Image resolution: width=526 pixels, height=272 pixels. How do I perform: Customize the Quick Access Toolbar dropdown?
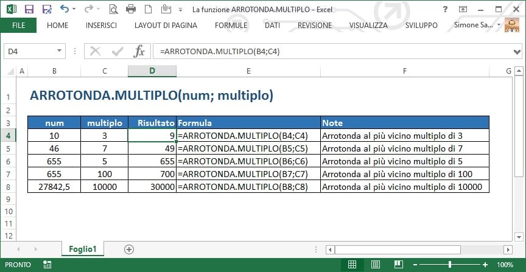[x=180, y=9]
